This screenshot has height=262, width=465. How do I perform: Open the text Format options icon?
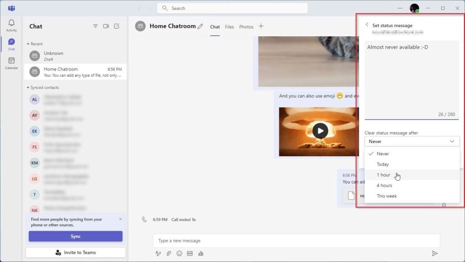158,253
